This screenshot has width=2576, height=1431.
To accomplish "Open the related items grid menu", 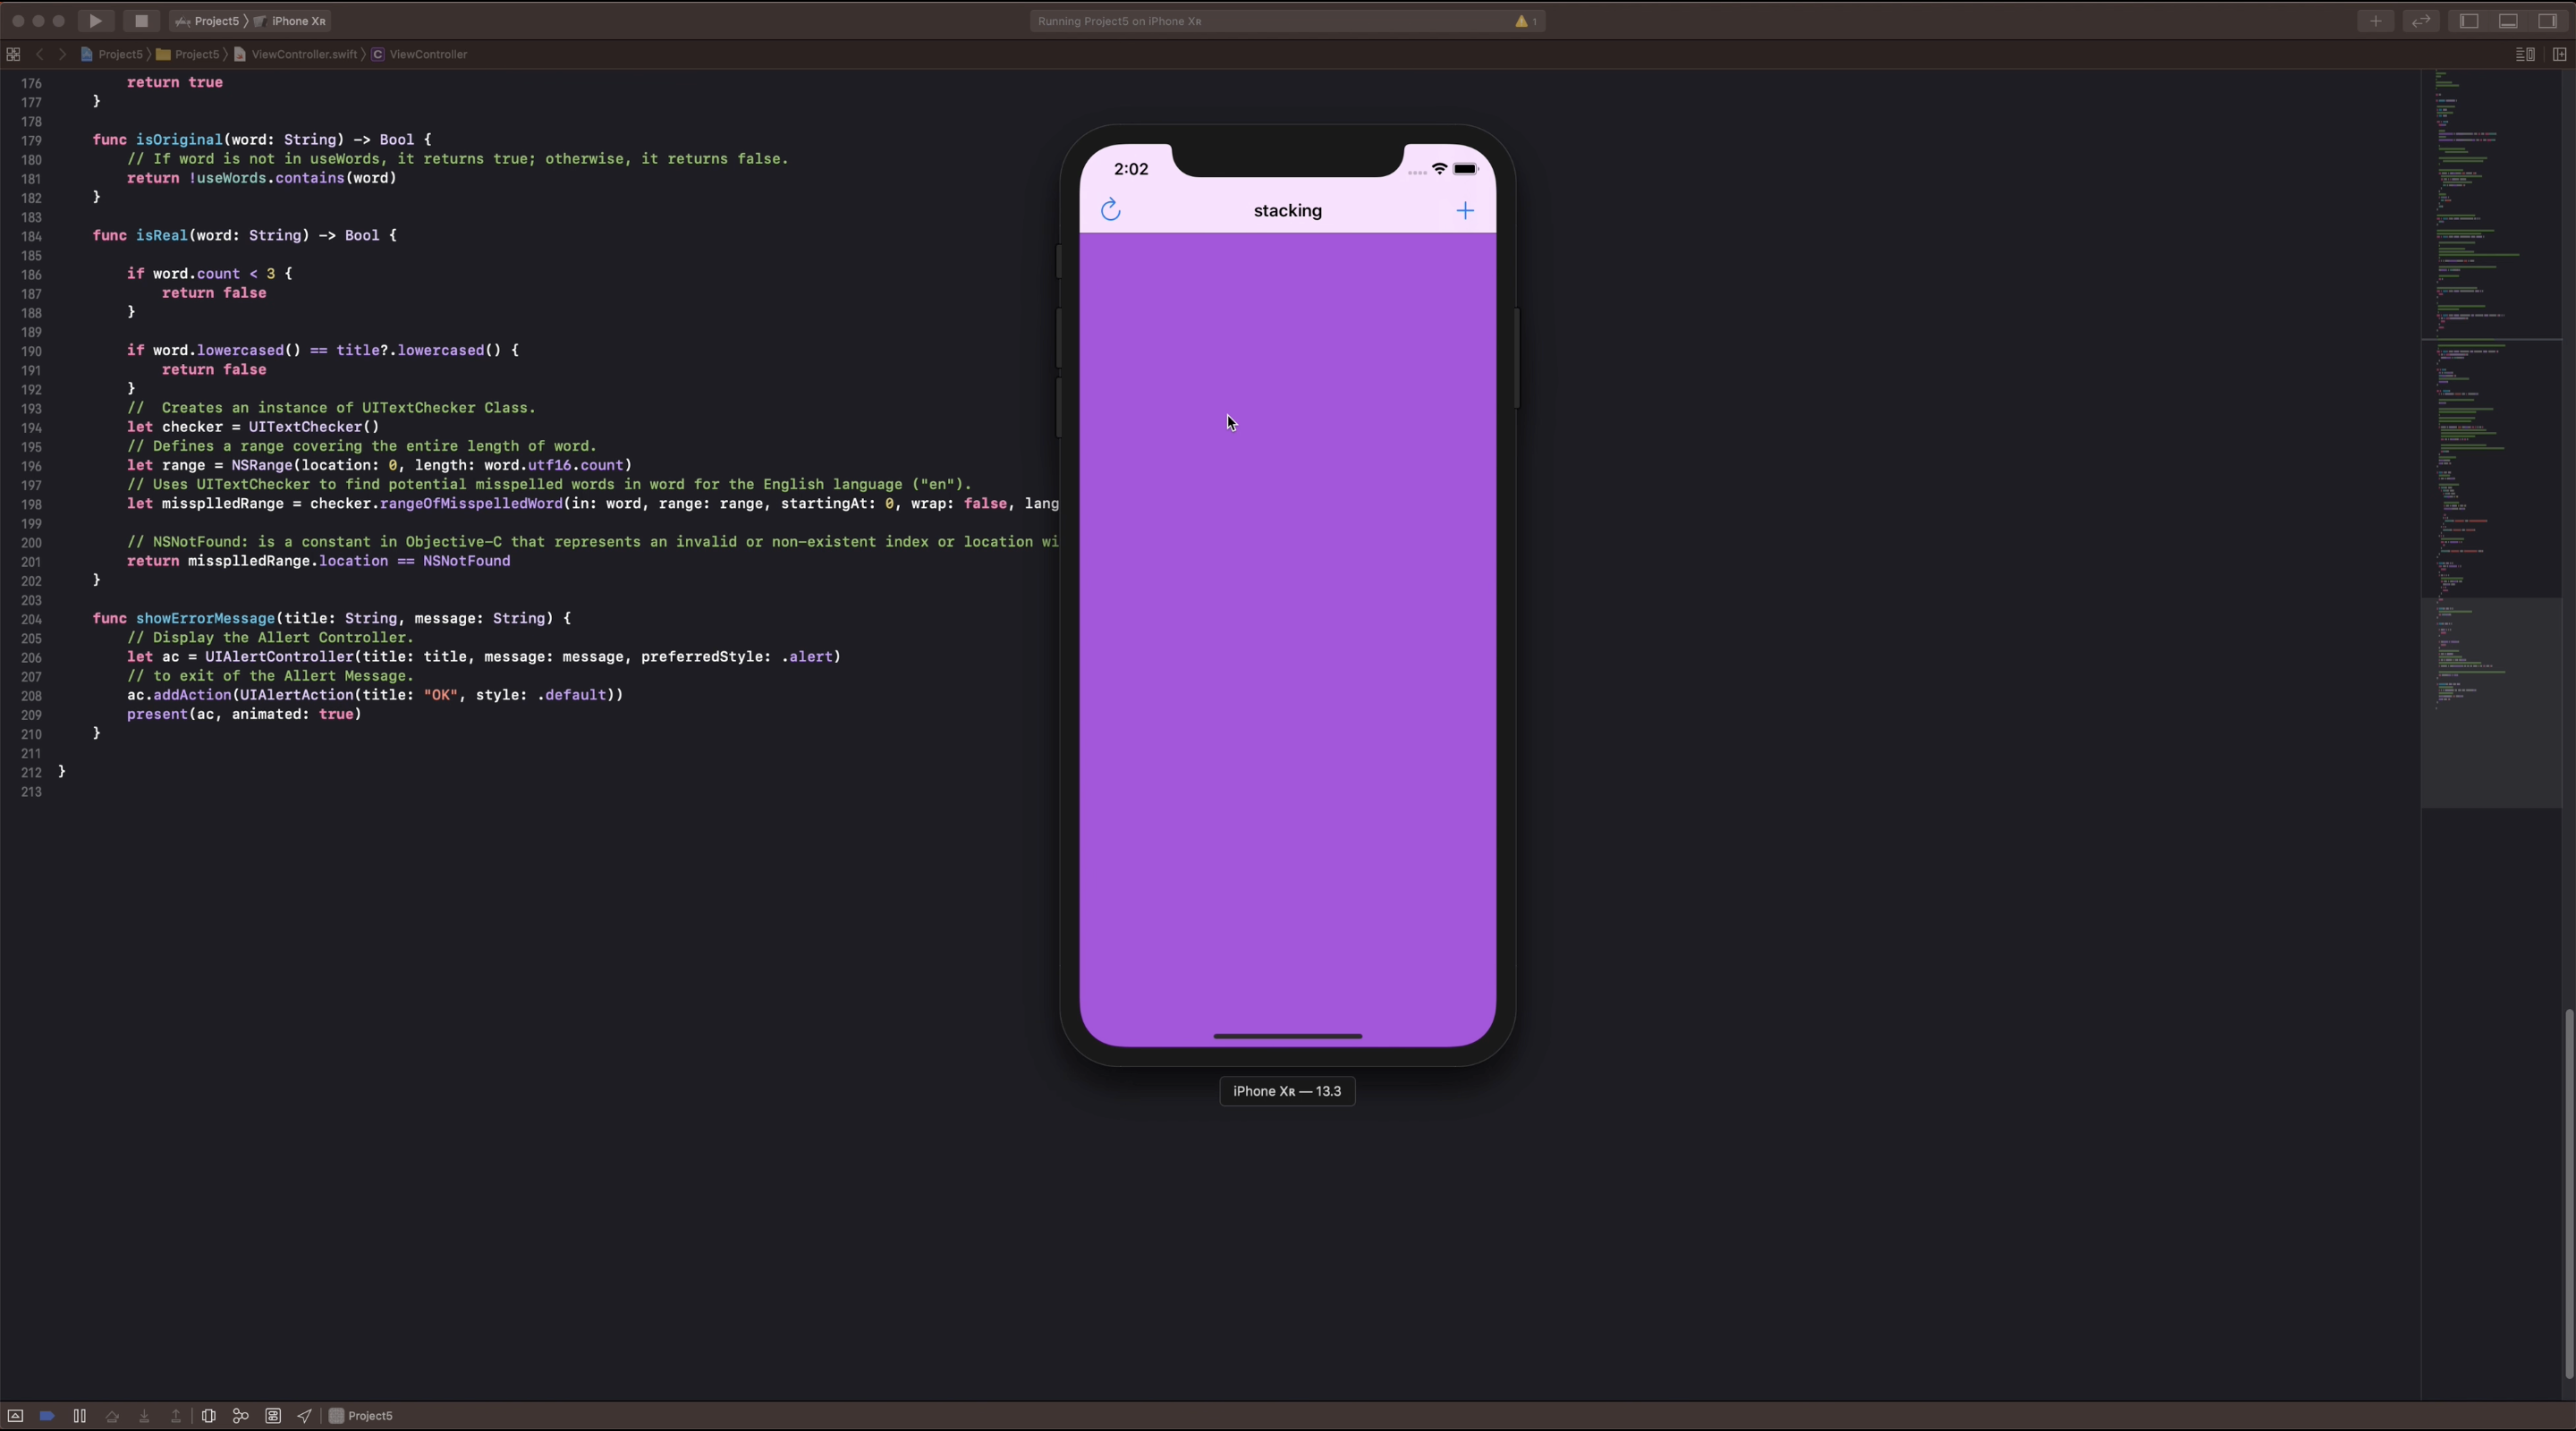I will pos(13,54).
